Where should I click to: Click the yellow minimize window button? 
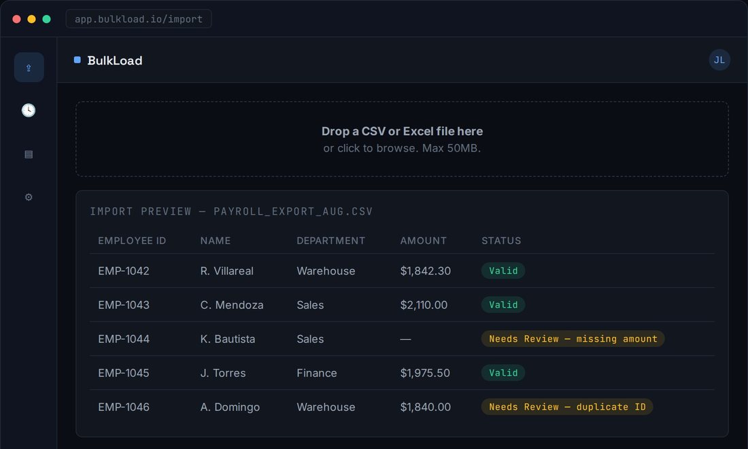tap(31, 19)
